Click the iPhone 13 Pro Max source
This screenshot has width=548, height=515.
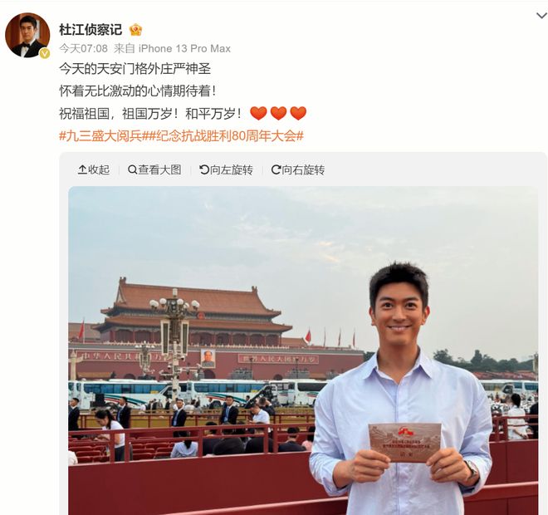click(184, 49)
